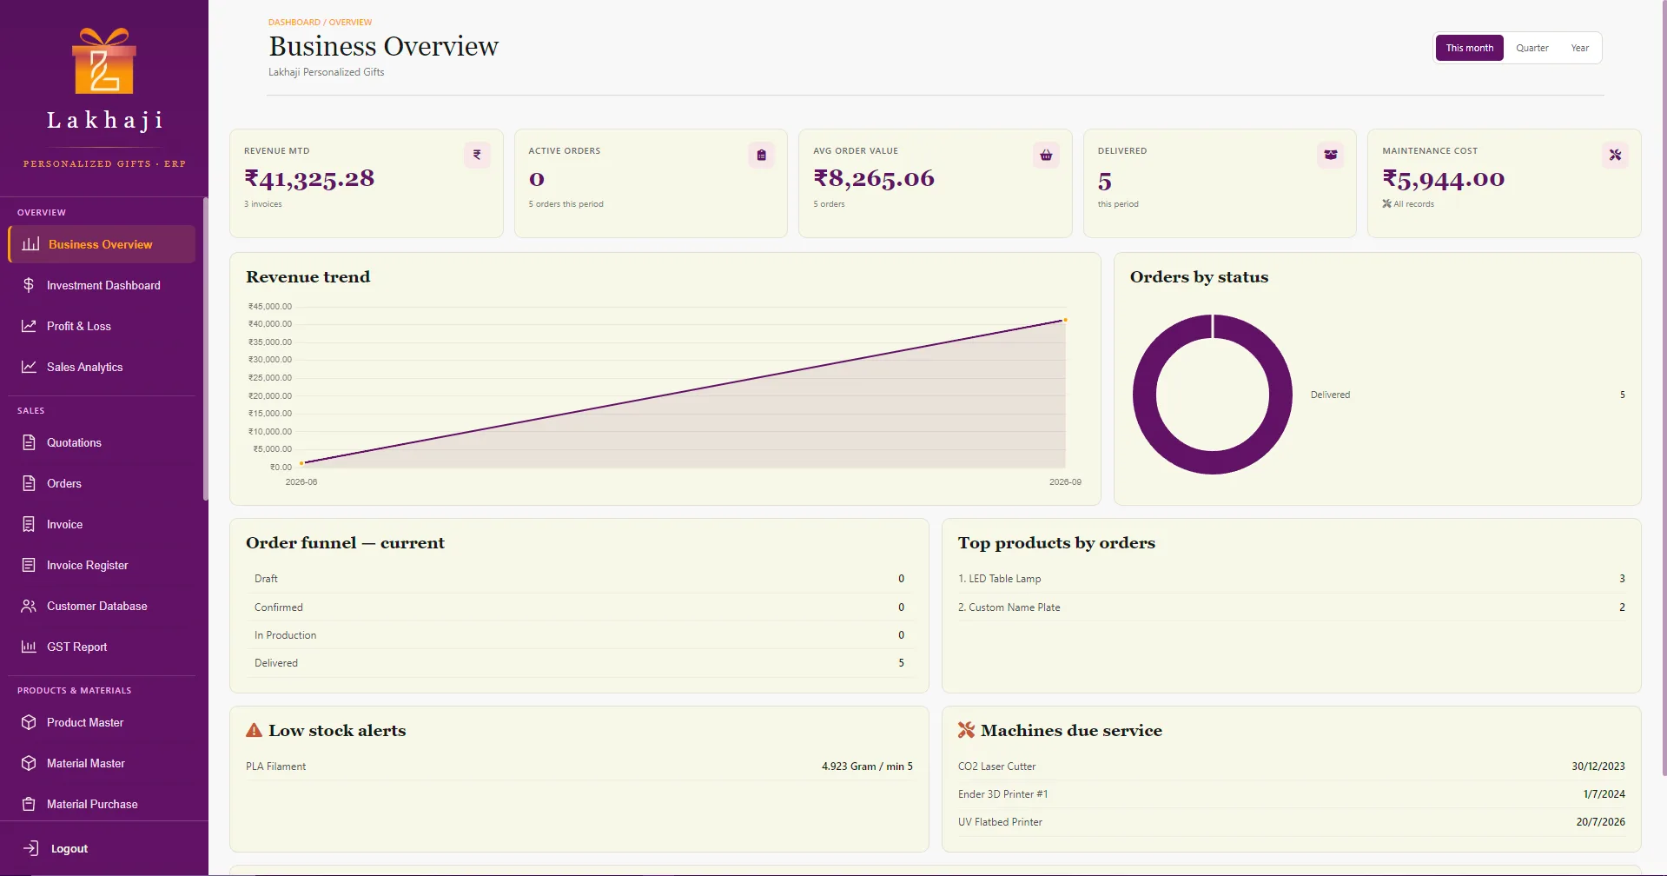Open the Material Master page

click(x=102, y=763)
